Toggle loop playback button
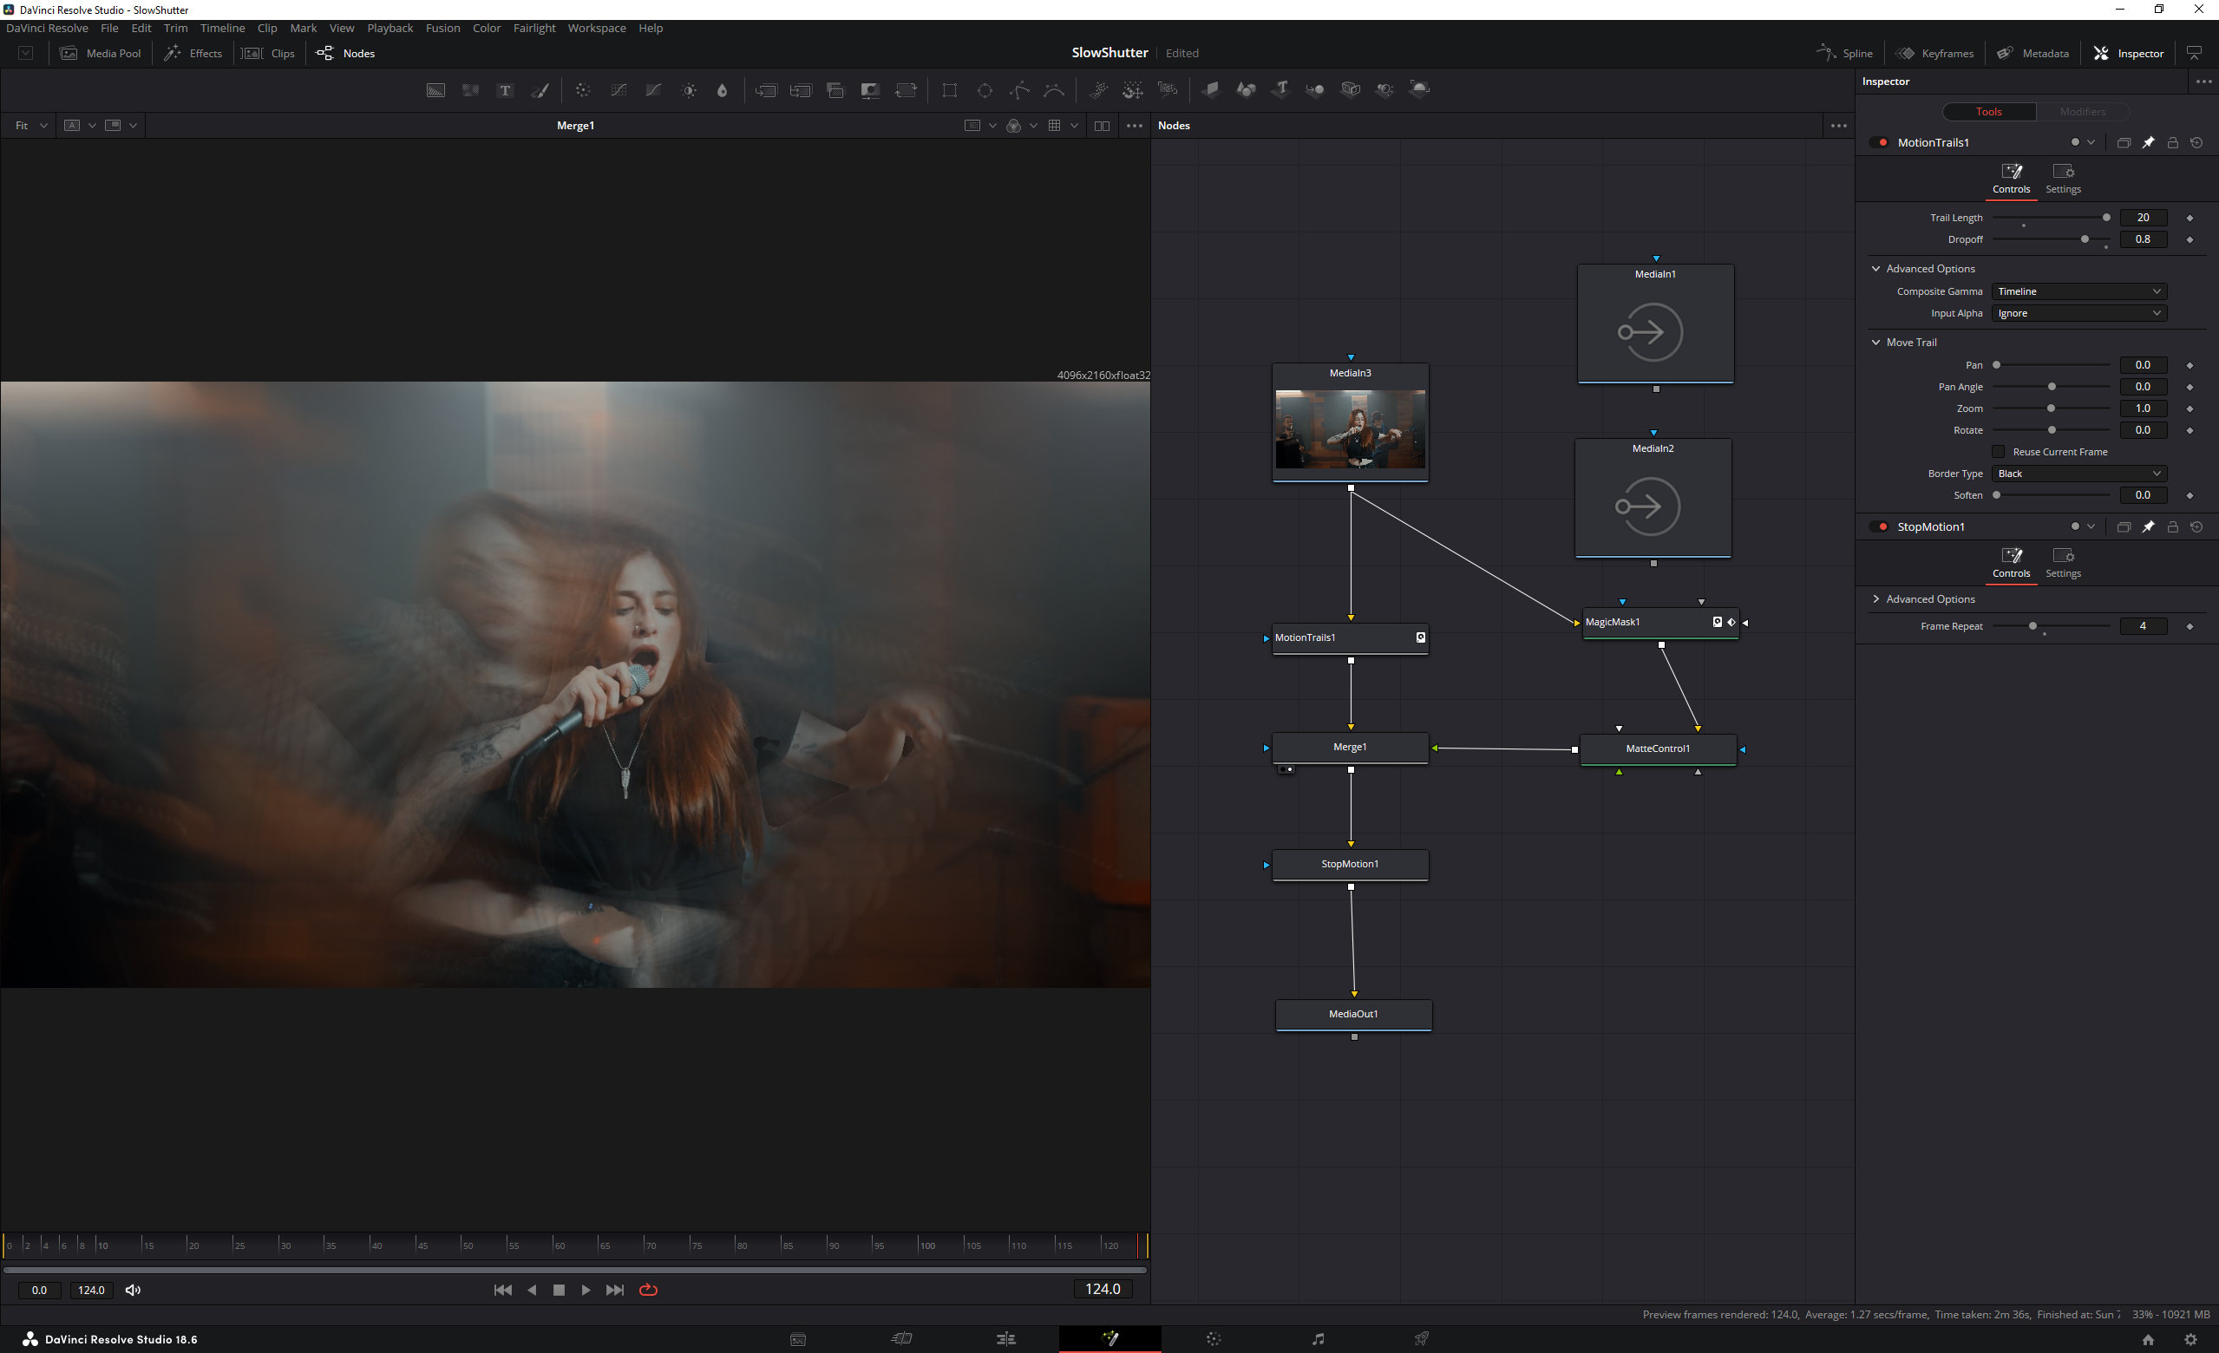This screenshot has width=2219, height=1353. [648, 1290]
